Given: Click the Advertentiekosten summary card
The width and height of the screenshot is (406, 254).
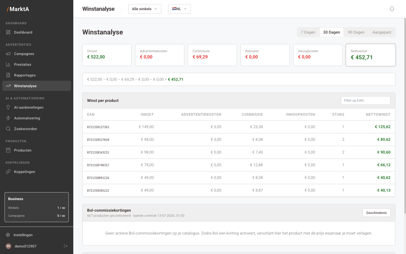Looking at the screenshot, I should [x=160, y=55].
